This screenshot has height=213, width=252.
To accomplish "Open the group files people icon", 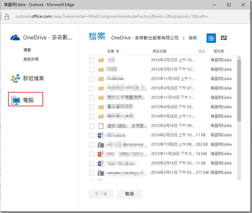I will tap(15, 79).
